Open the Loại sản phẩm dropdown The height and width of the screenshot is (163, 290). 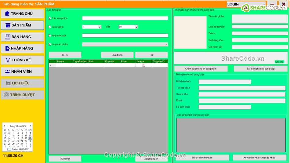pos(166,44)
